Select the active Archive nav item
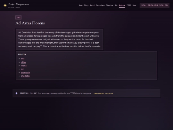 (122, 5)
